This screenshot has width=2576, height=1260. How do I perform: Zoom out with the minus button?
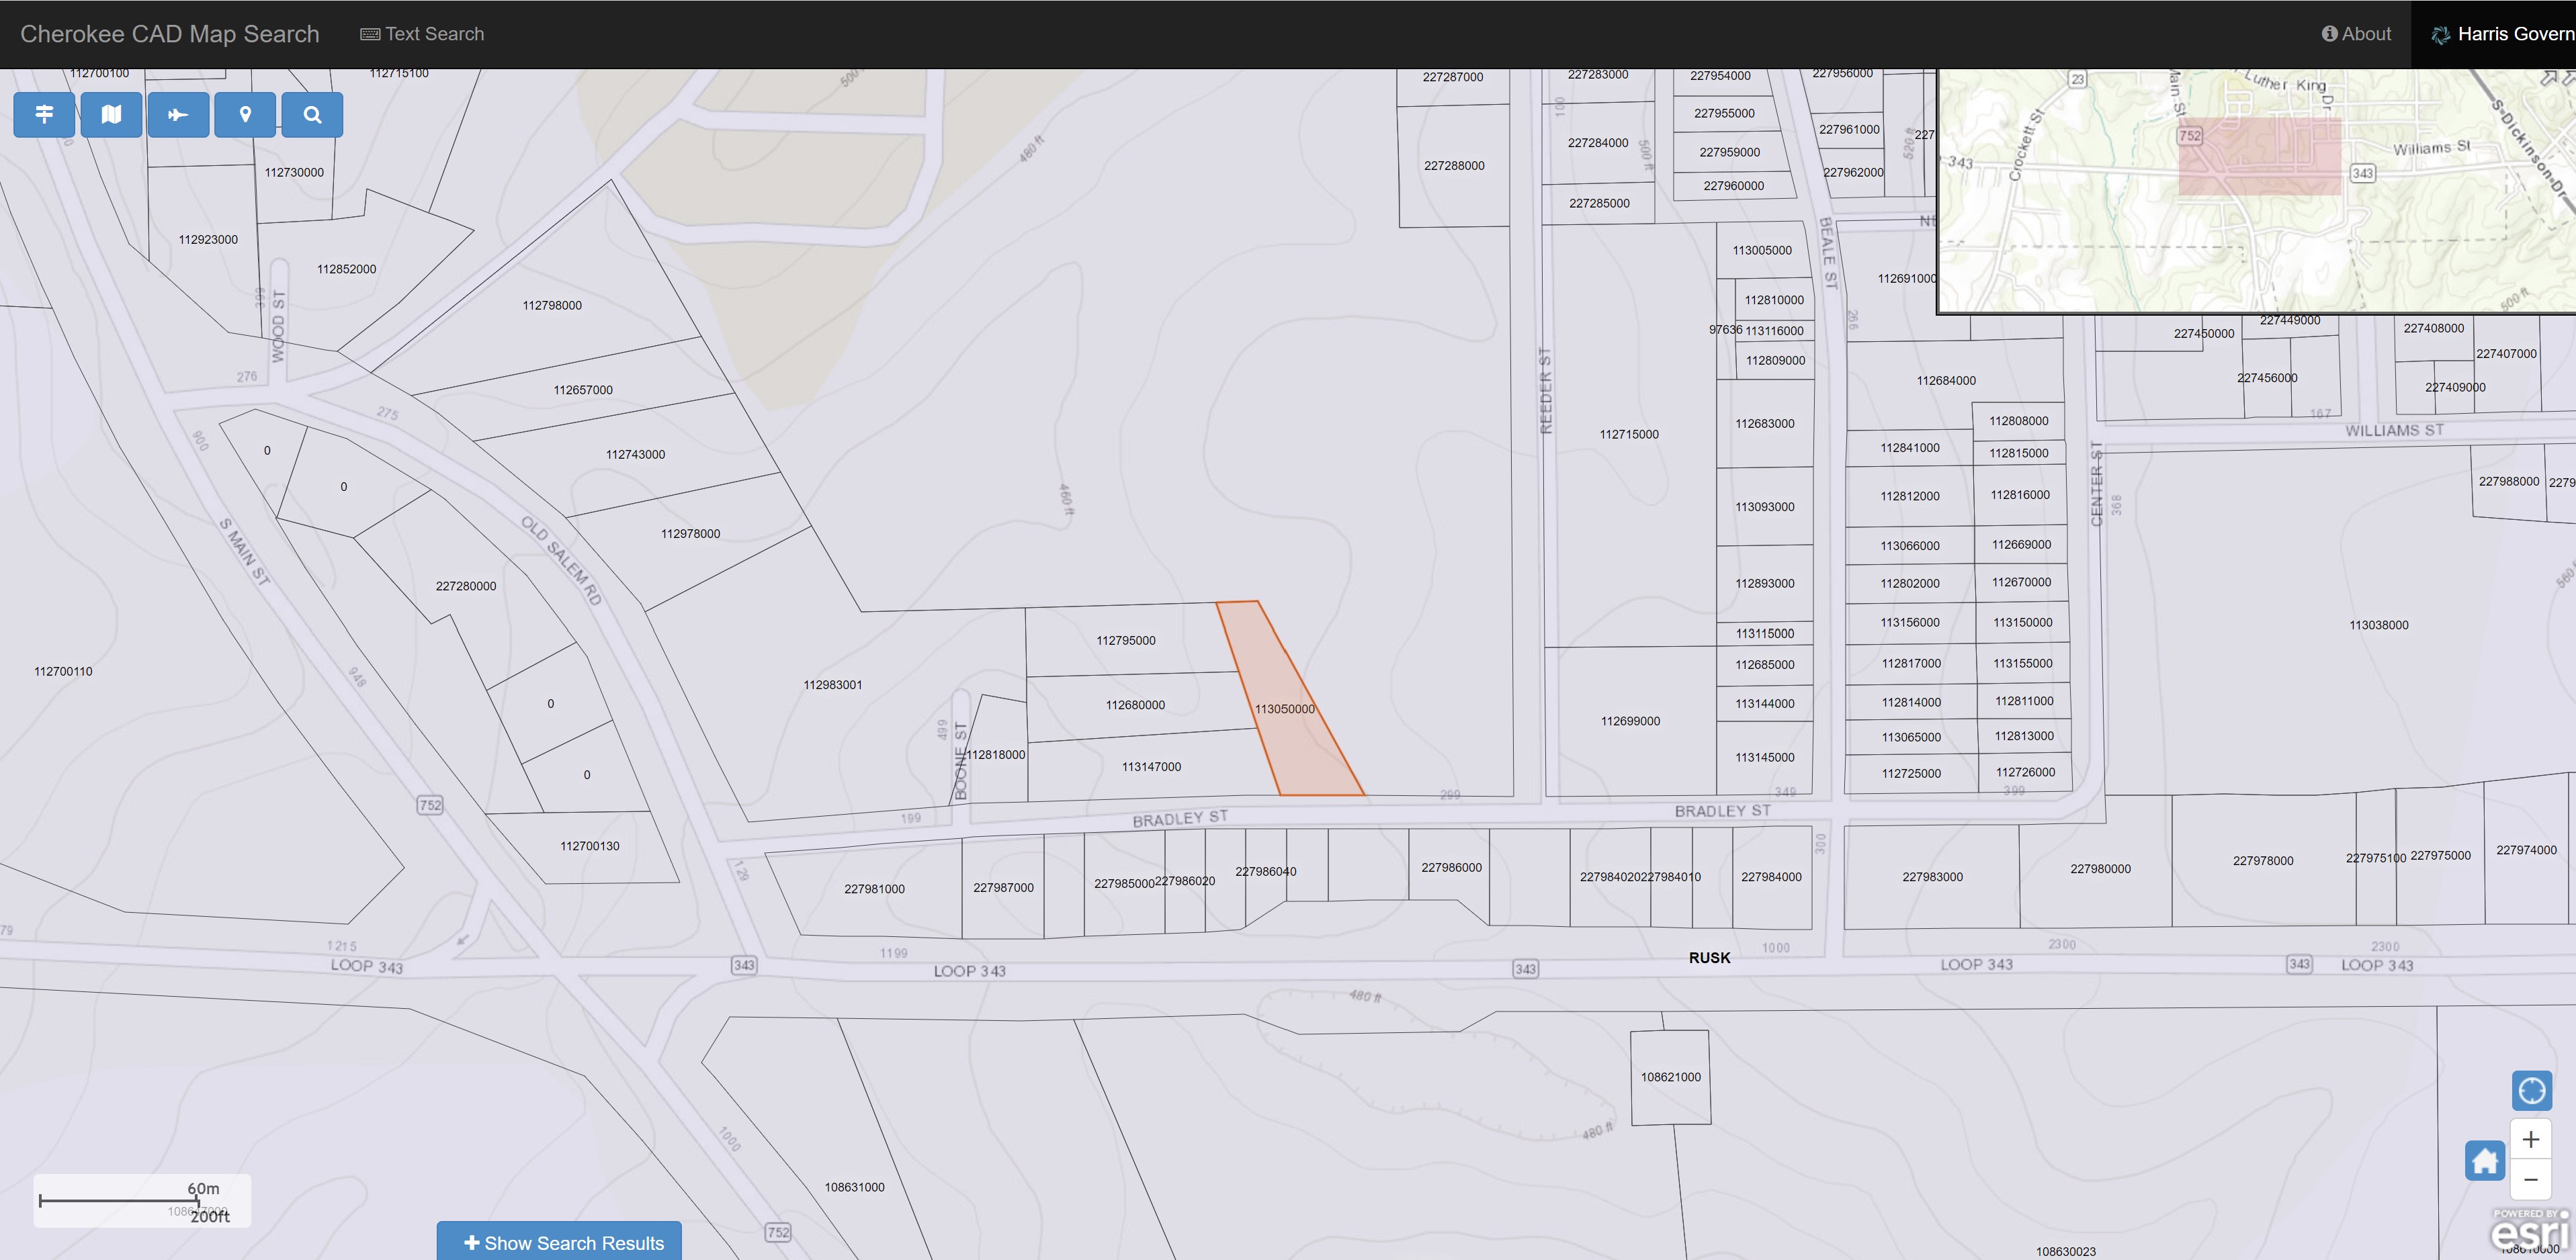tap(2531, 1179)
